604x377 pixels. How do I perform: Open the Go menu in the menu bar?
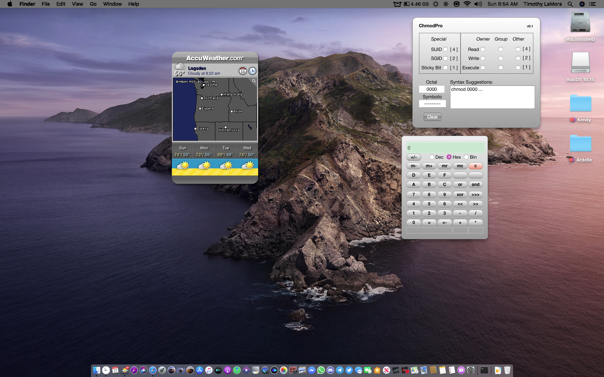[x=93, y=4]
